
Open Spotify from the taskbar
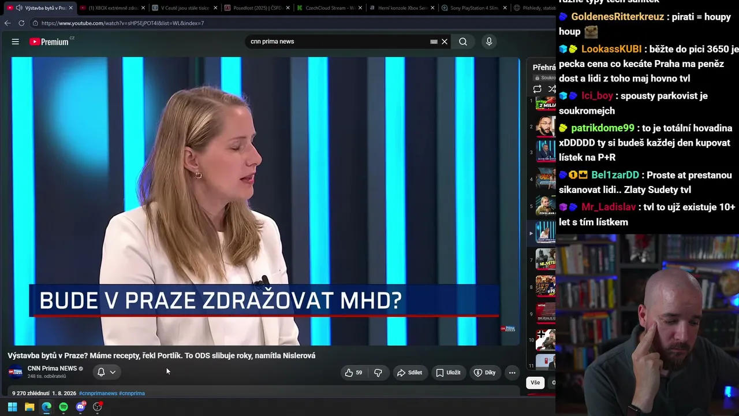pyautogui.click(x=64, y=407)
